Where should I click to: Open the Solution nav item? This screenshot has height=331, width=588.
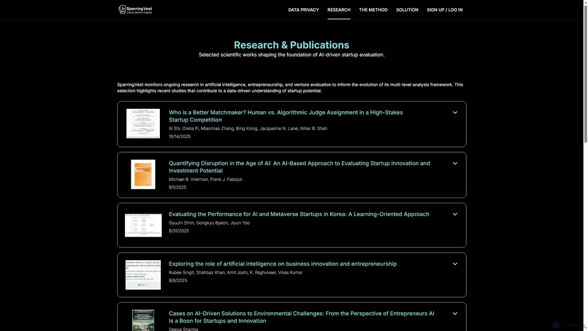[x=407, y=10]
